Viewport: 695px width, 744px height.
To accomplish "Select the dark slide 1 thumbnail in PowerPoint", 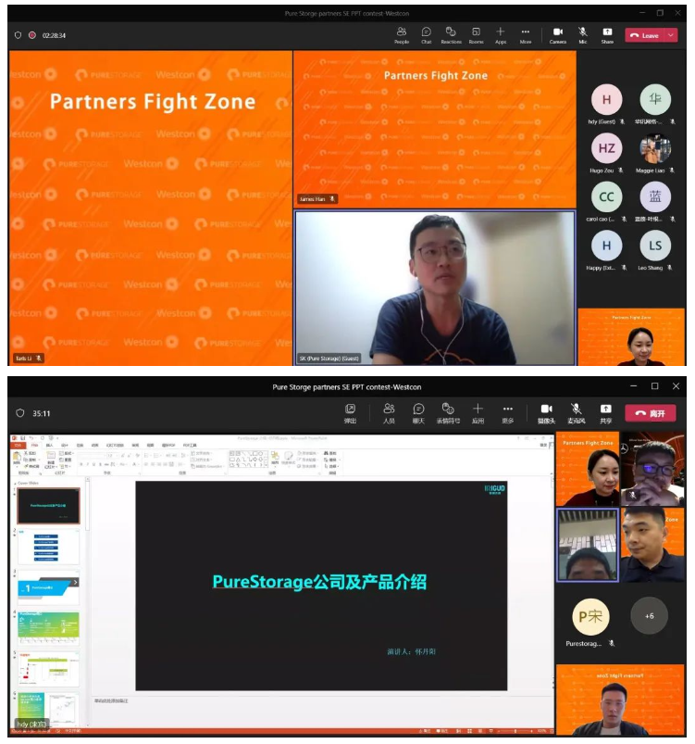I will [48, 506].
